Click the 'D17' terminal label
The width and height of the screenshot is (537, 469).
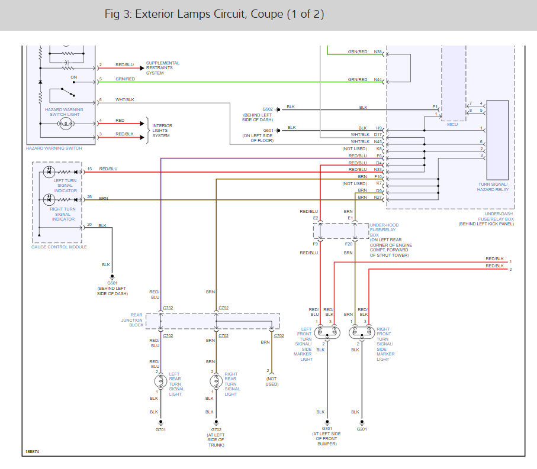(378, 134)
